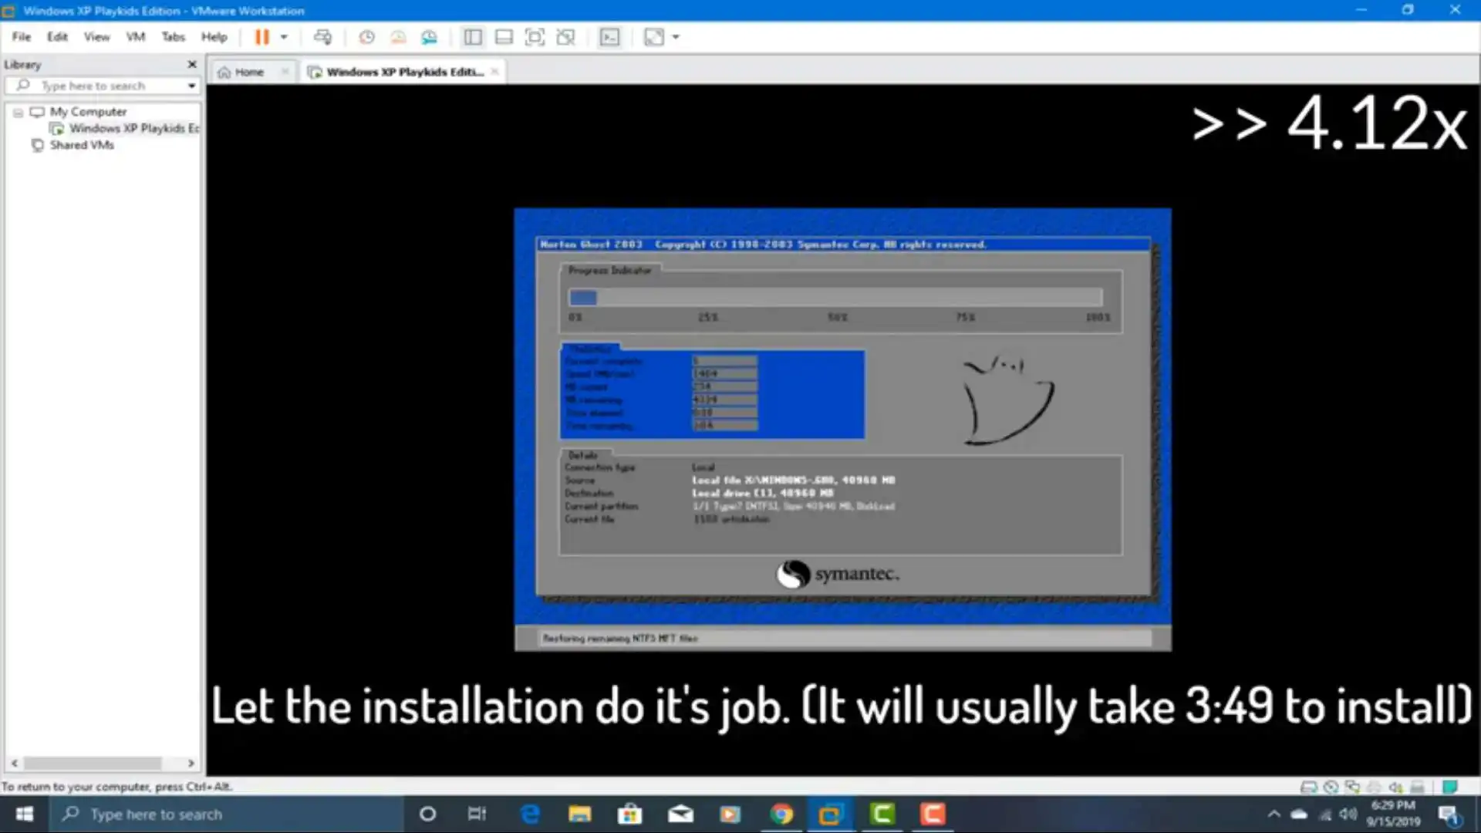Click the orange Suspend VM pause icon

(262, 37)
